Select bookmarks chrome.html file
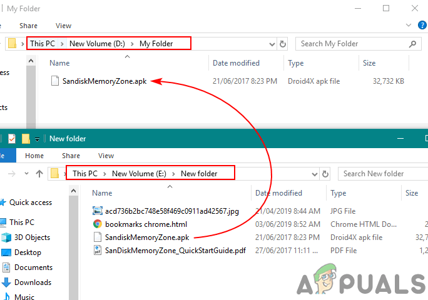The image size is (428, 300). (146, 224)
